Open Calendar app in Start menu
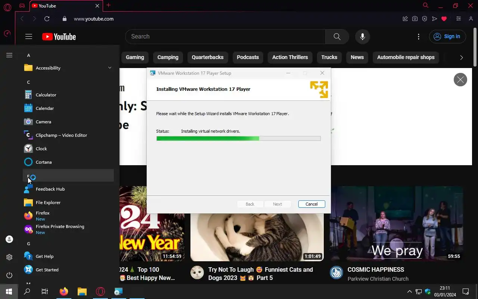Image resolution: width=478 pixels, height=299 pixels. click(68, 108)
